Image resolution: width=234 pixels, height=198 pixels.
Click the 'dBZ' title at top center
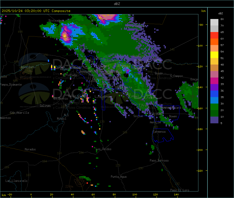(x=117, y=4)
